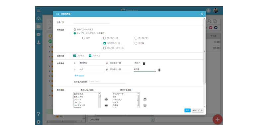The width and height of the screenshot is (259, 131).
Task: Select 合計サイズ in hidden items list
Action: [x=78, y=94]
